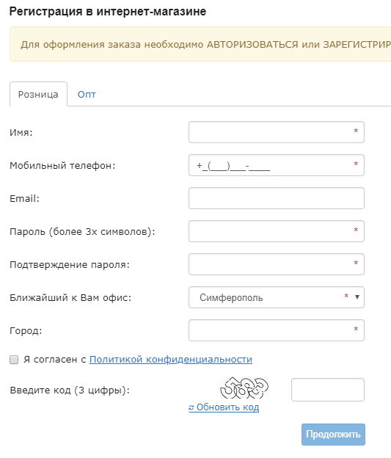Focus the Имя input field
391x458 pixels.
pyautogui.click(x=277, y=132)
